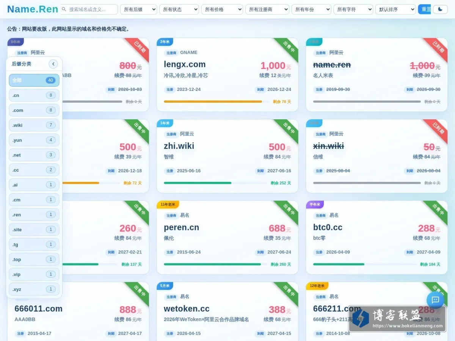Filter by the .ai suffix
This screenshot has width=455, height=341.
pos(34,185)
